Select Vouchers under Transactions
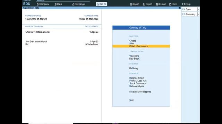The height and width of the screenshot is (124, 222). tap(134, 56)
